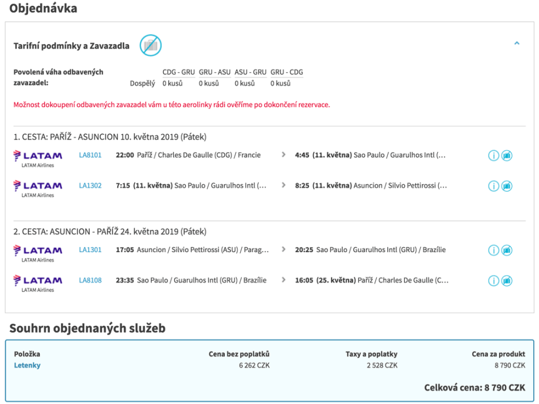Screen dimensions: 539x404
Task: Collapse the Tarifní podmínky a Zavazadla section
Action: [x=516, y=43]
